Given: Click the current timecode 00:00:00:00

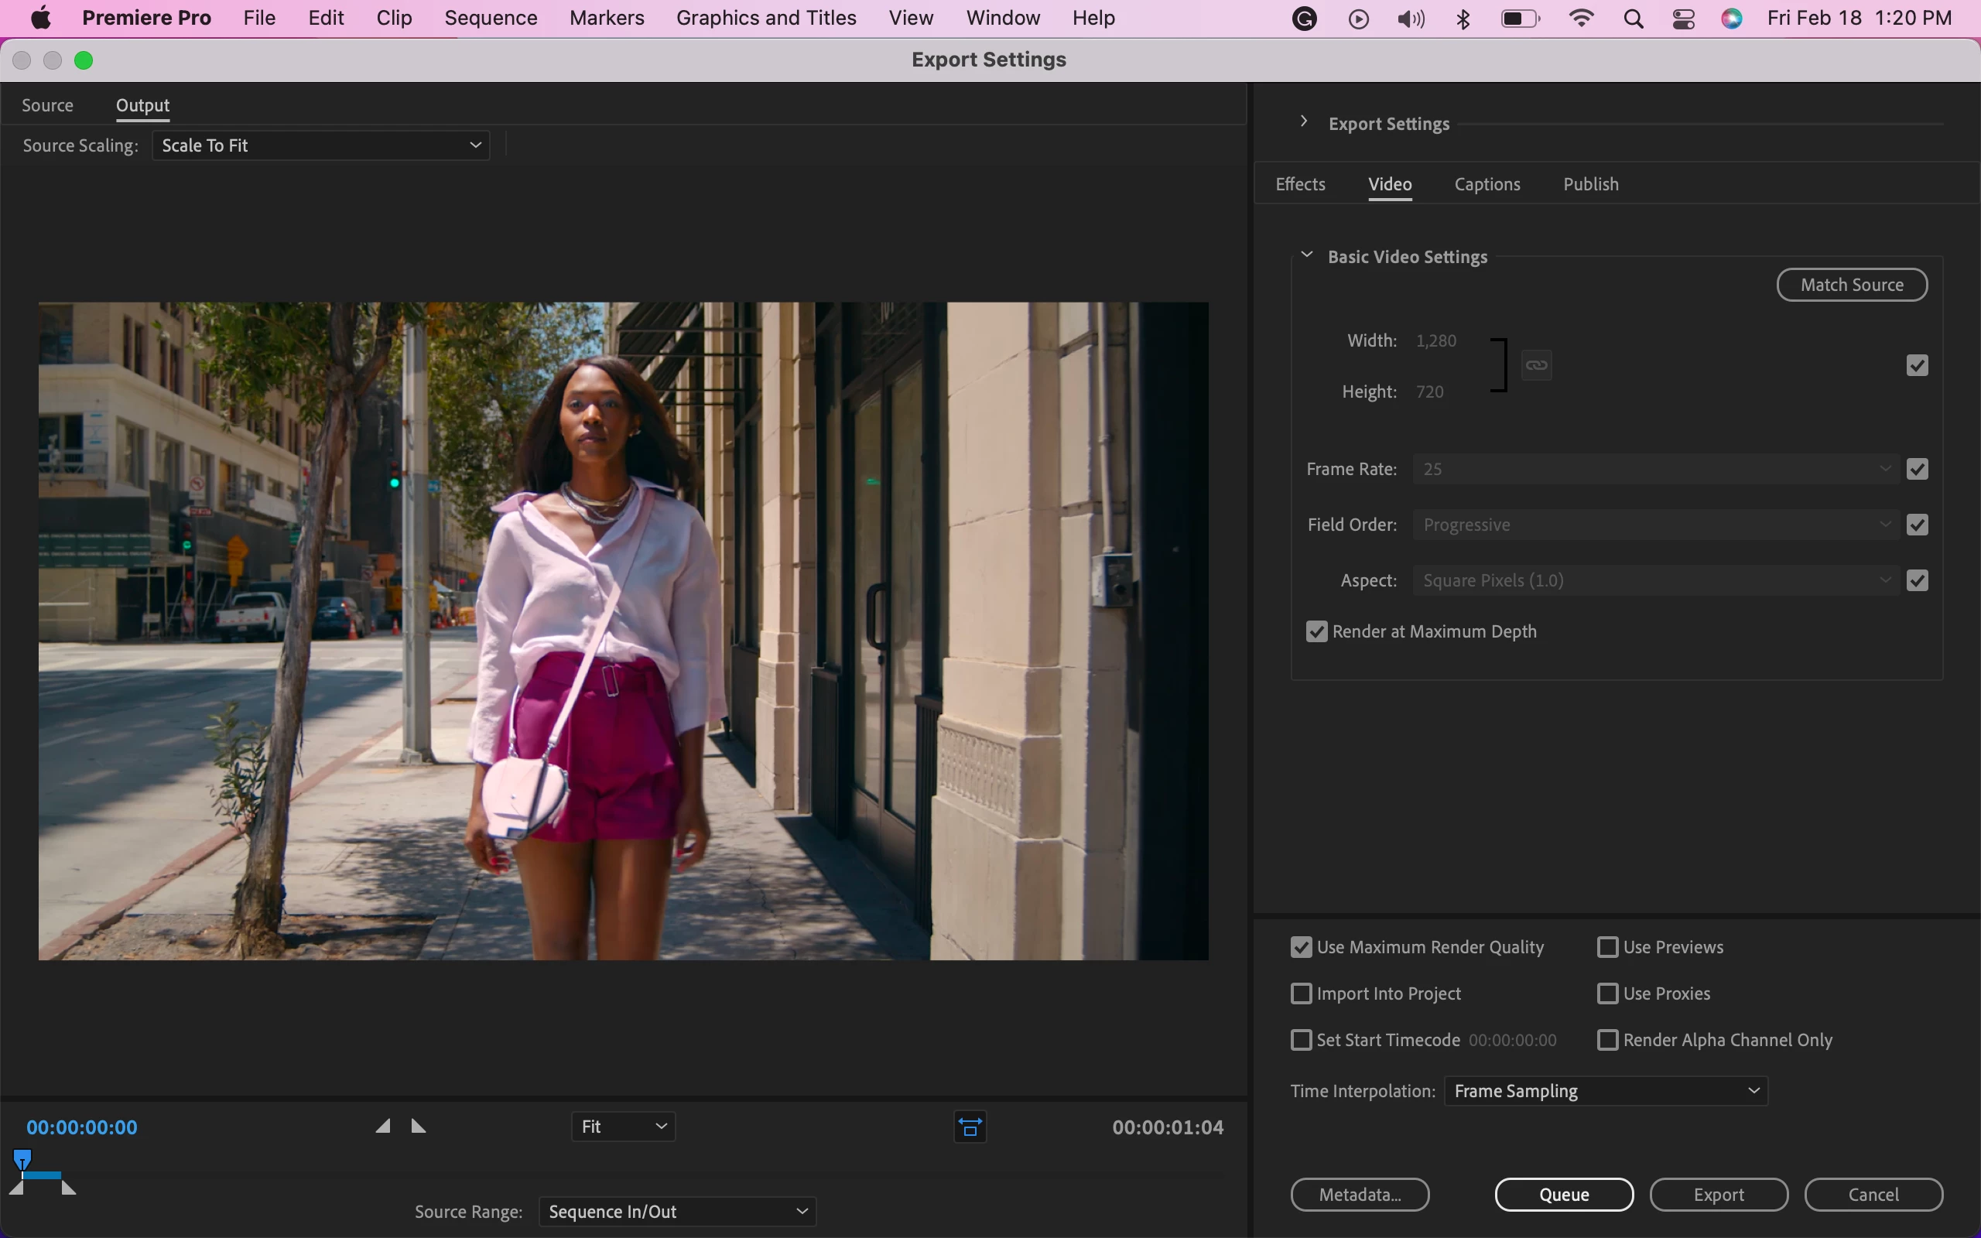Looking at the screenshot, I should click(x=82, y=1127).
